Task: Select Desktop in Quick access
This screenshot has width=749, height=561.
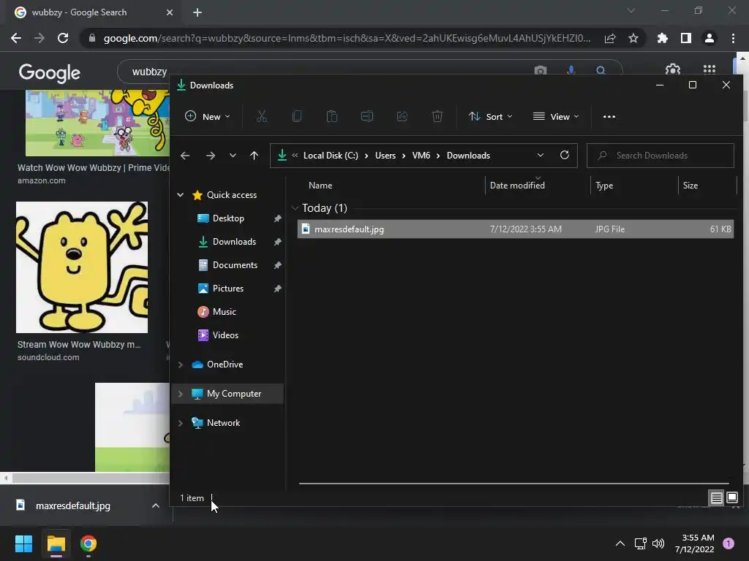Action: point(228,218)
